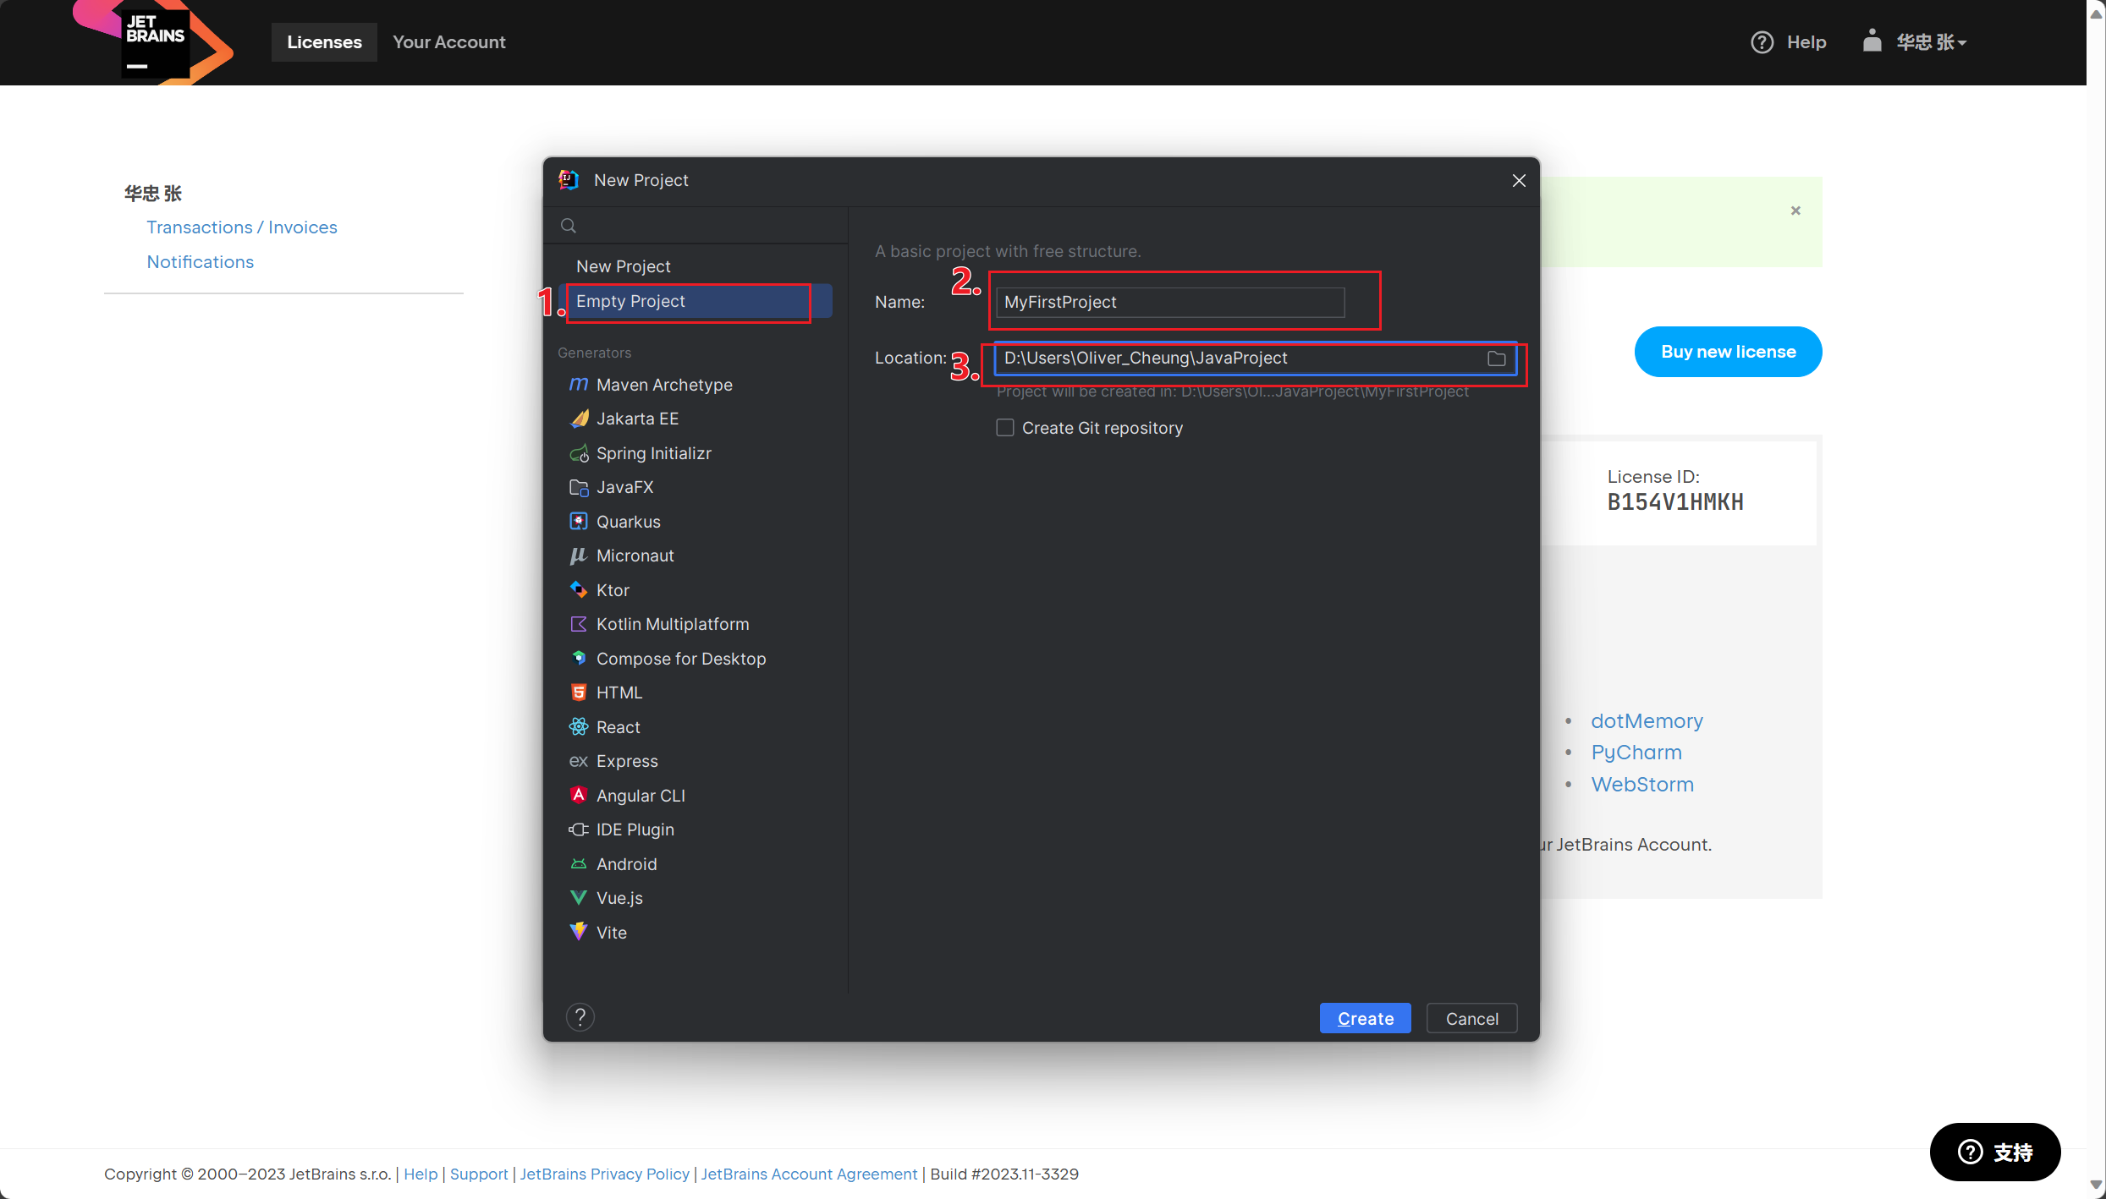Open the user account dropdown in header

point(1930,42)
